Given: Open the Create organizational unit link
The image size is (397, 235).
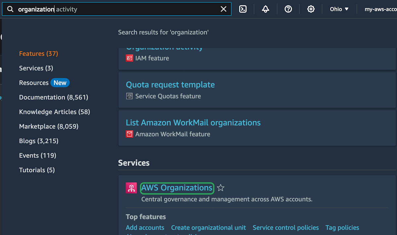Looking at the screenshot, I should tap(208, 228).
